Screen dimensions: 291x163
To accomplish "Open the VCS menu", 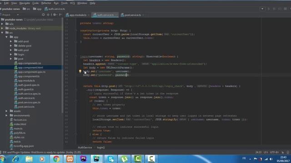I will click(x=72, y=3).
